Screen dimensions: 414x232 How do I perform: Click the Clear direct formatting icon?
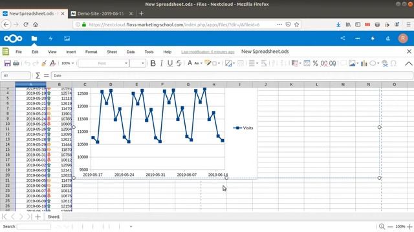[52, 63]
